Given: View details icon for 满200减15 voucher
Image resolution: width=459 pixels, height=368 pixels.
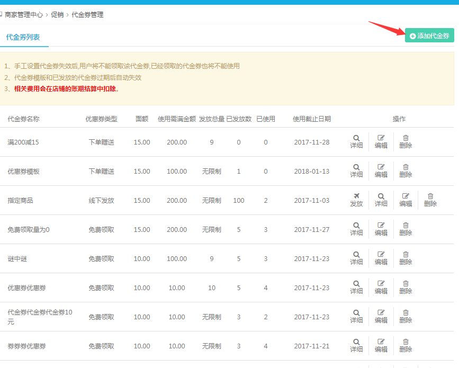Looking at the screenshot, I should pyautogui.click(x=356, y=141).
